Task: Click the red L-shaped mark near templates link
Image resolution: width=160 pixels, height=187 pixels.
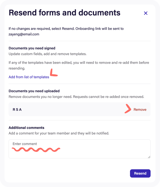Action: point(54,73)
